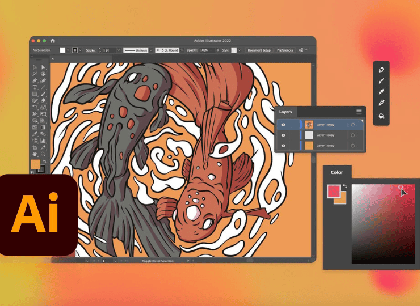Screen dimensions: 420x306
Task: Open the Uniform width profile dropdown
Action: click(151, 50)
